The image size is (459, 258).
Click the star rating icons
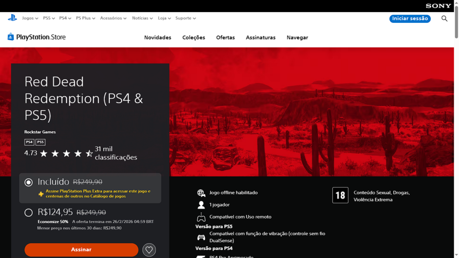coord(66,154)
